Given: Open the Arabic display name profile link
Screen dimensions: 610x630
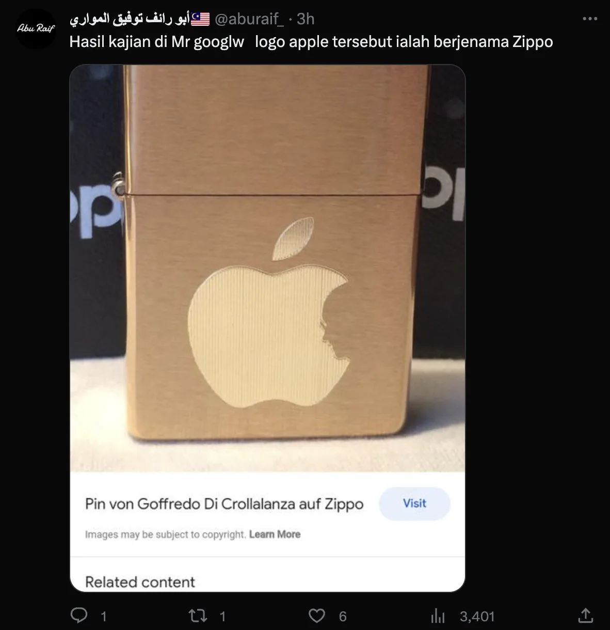Looking at the screenshot, I should 130,20.
